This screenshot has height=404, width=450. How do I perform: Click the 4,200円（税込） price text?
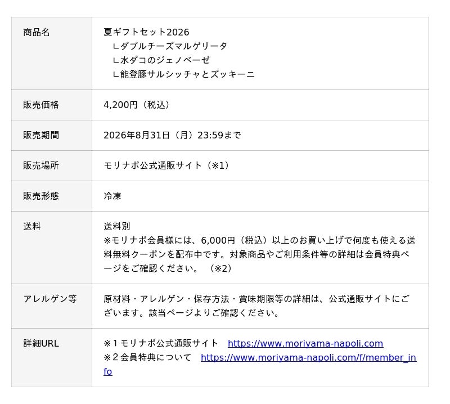pos(137,105)
